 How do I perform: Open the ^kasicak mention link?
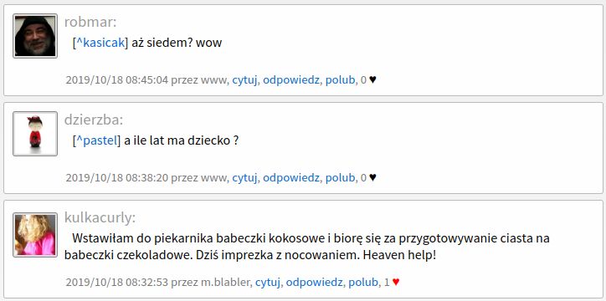pyautogui.click(x=100, y=43)
